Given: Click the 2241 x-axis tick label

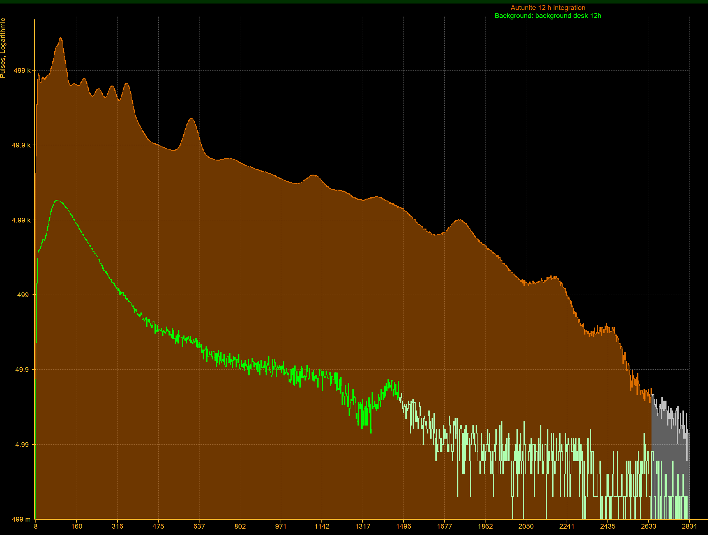Looking at the screenshot, I should [x=567, y=526].
